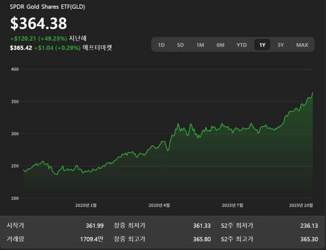The width and height of the screenshot is (326, 250).
Task: Show the 1M price history
Action: coord(200,45)
